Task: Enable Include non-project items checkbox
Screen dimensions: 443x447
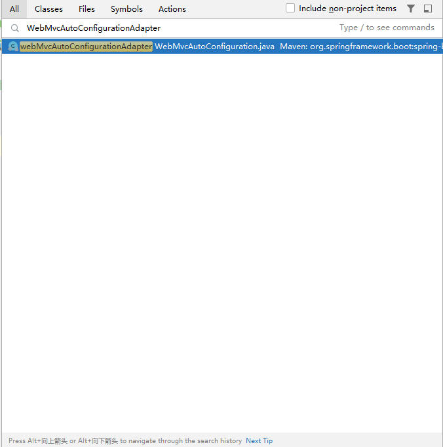Action: 290,8
